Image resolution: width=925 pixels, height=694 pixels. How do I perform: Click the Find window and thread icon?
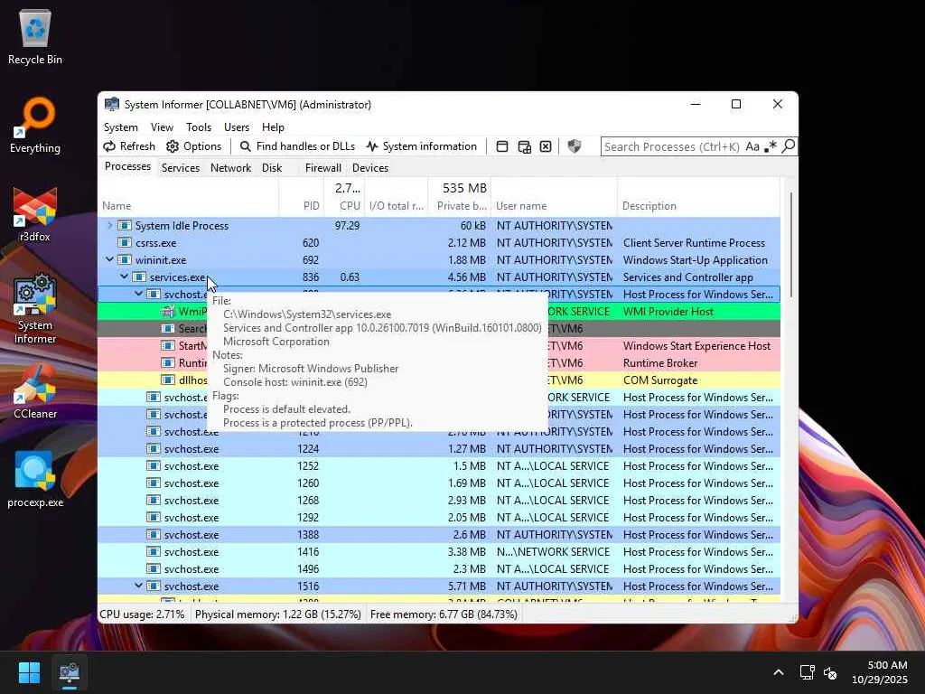(525, 146)
